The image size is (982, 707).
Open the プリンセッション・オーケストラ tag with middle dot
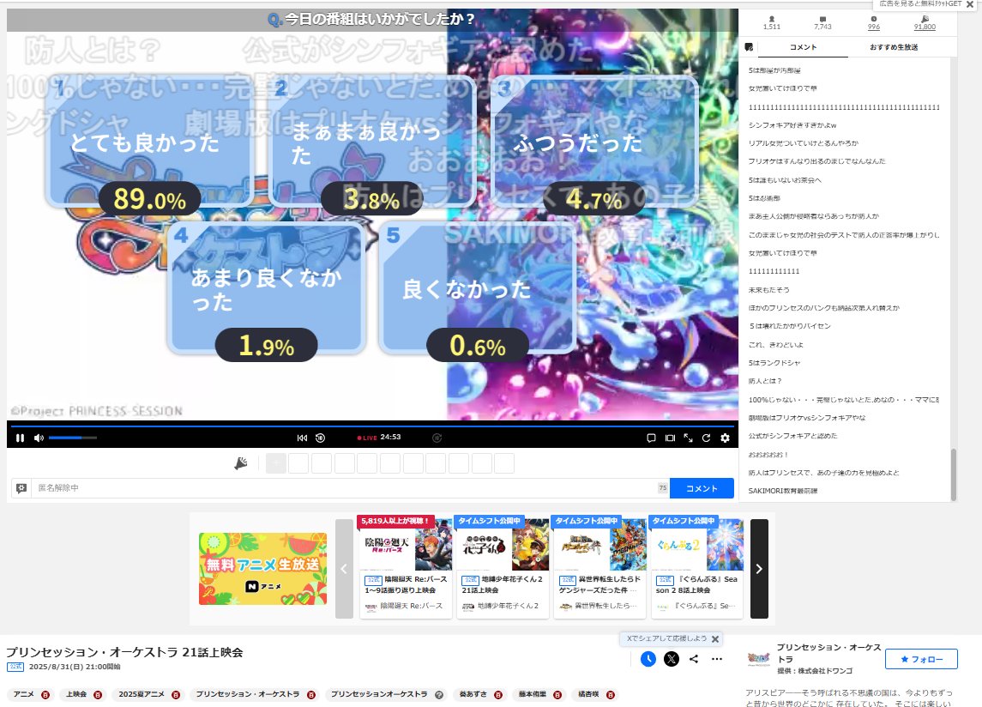pyautogui.click(x=247, y=694)
